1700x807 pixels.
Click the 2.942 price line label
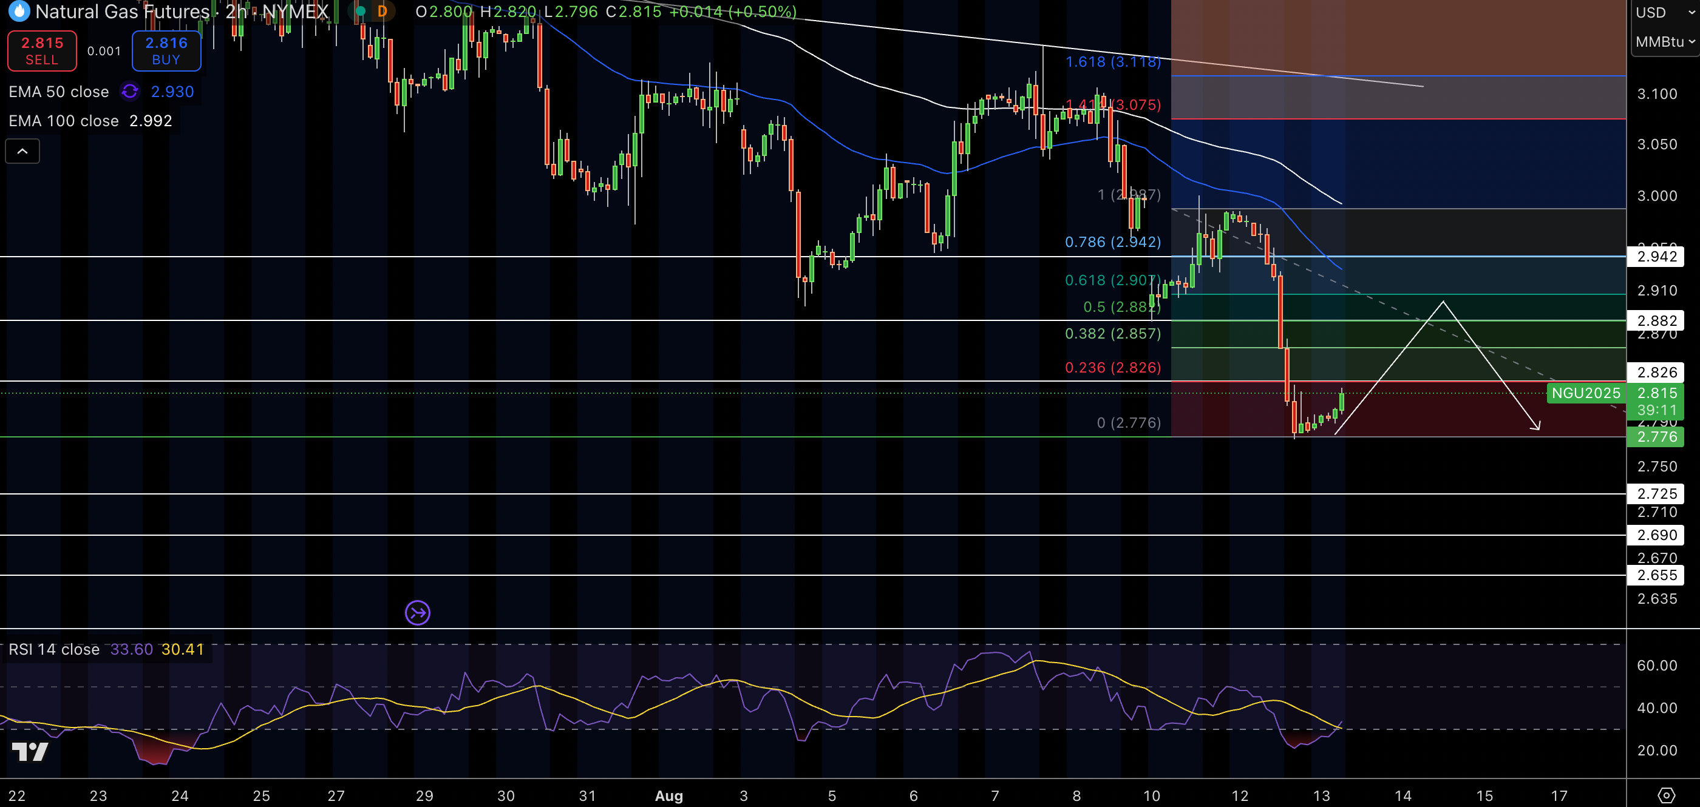pyautogui.click(x=1656, y=257)
